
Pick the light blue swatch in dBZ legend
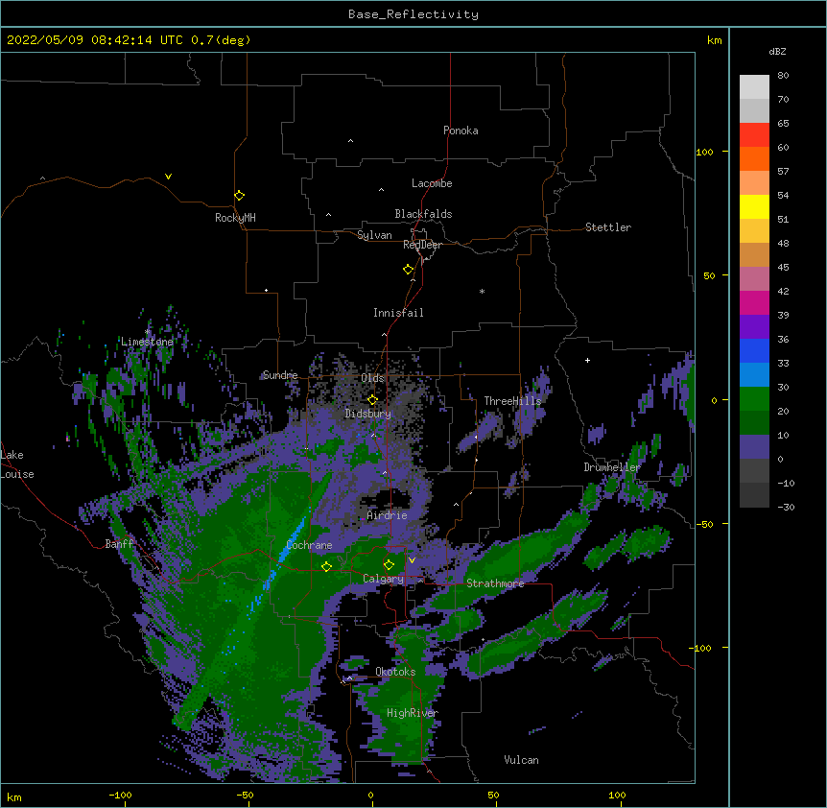[x=754, y=374]
